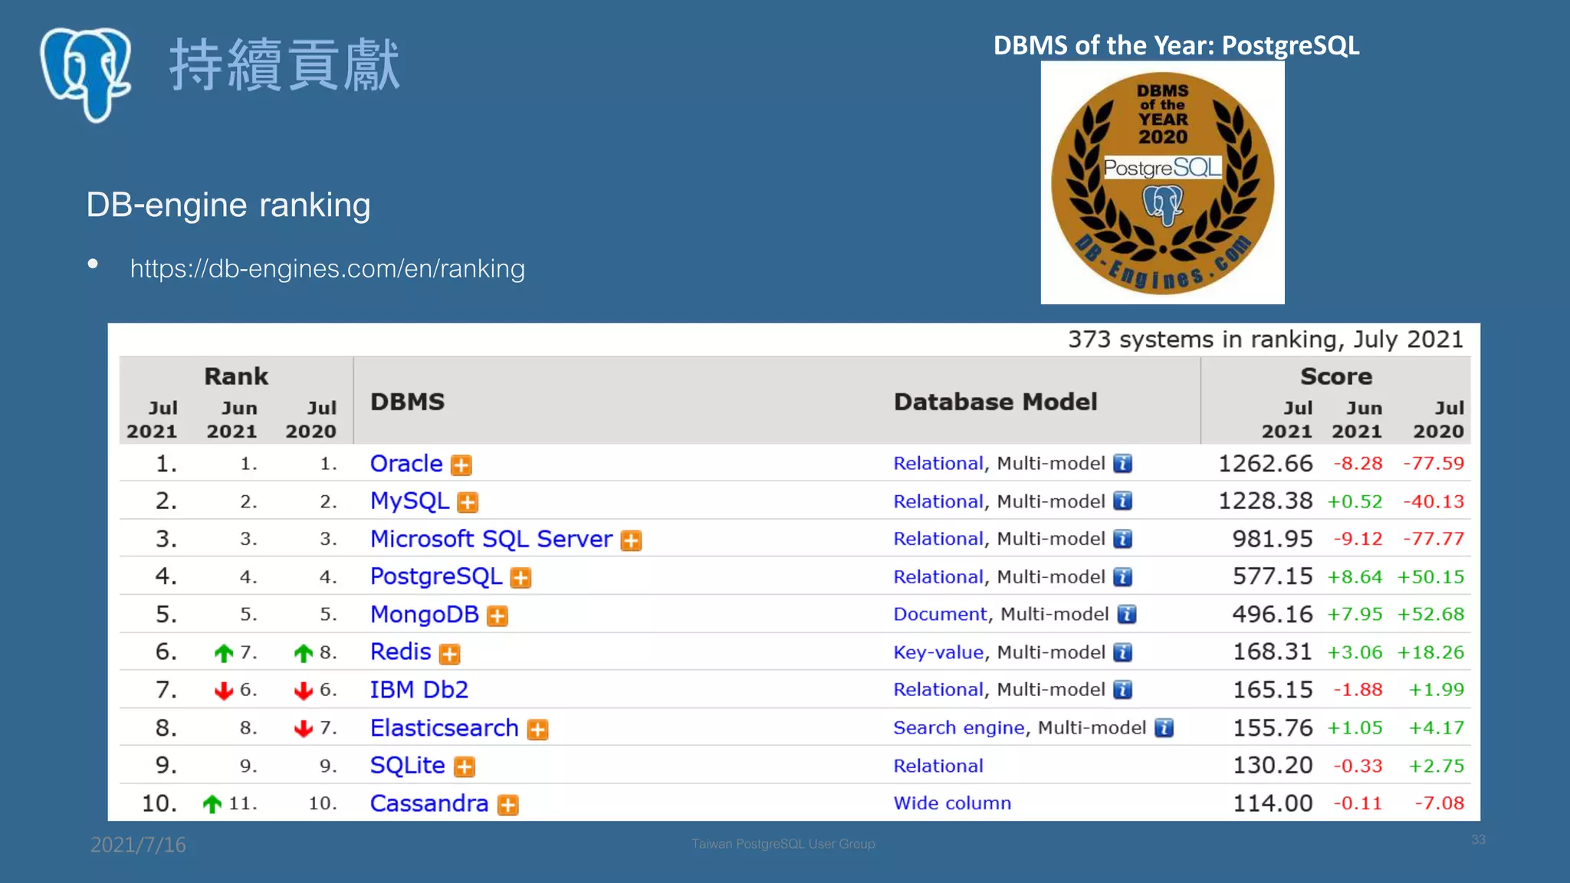This screenshot has height=883, width=1570.
Task: Click the green up arrow beside Redis Jun 2021 rank
Action: point(223,653)
